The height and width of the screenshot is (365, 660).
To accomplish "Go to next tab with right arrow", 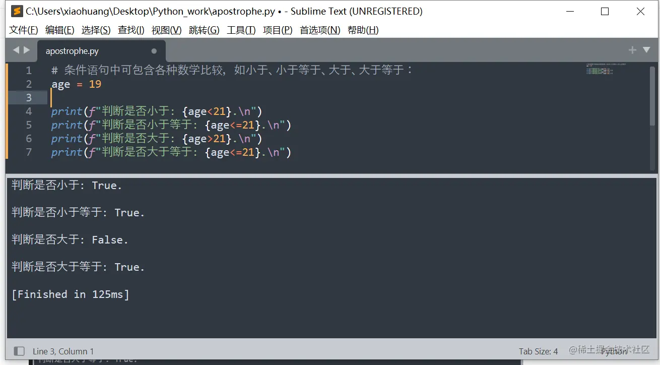I will coord(27,50).
